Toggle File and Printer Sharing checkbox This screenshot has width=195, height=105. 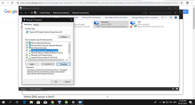click(x=27, y=45)
